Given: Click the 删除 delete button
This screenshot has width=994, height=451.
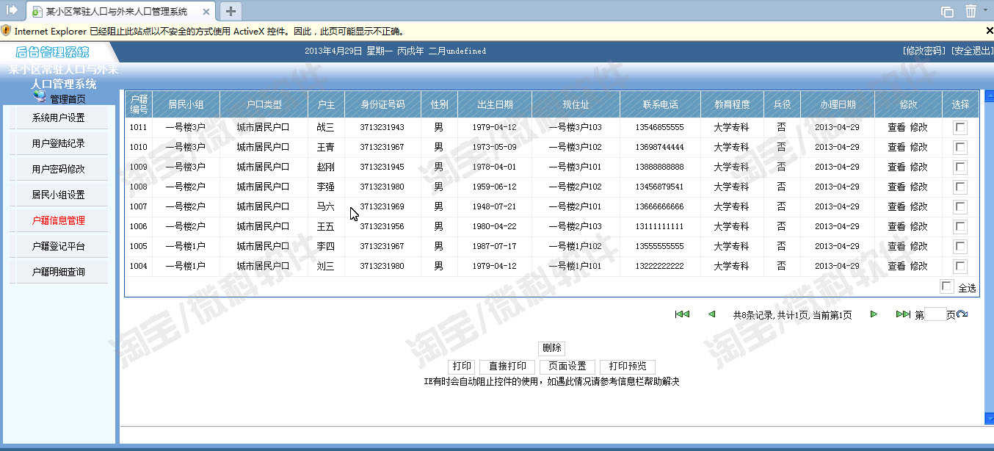Looking at the screenshot, I should 551,348.
